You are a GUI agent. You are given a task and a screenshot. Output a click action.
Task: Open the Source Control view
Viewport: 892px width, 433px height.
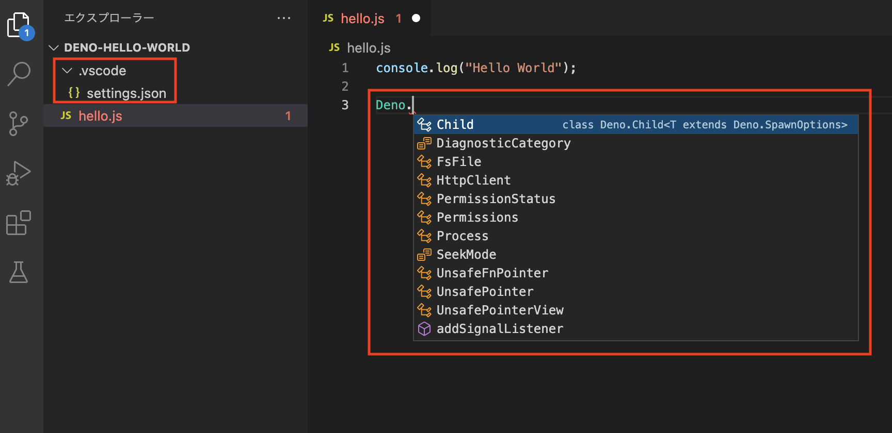tap(19, 124)
